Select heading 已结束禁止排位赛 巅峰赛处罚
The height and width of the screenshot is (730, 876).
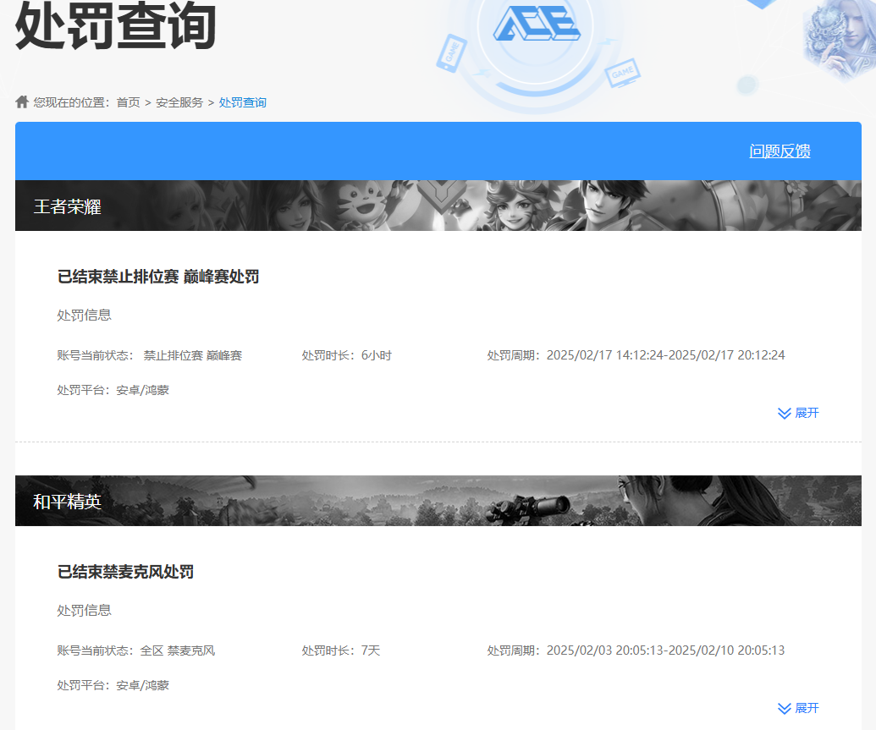click(x=158, y=277)
